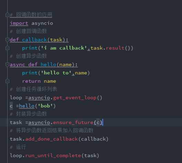Viewport: 182px width, 163px height.
Task: Click the comment '# 将异步函数返回结果加入回调函数'
Action: [52, 131]
